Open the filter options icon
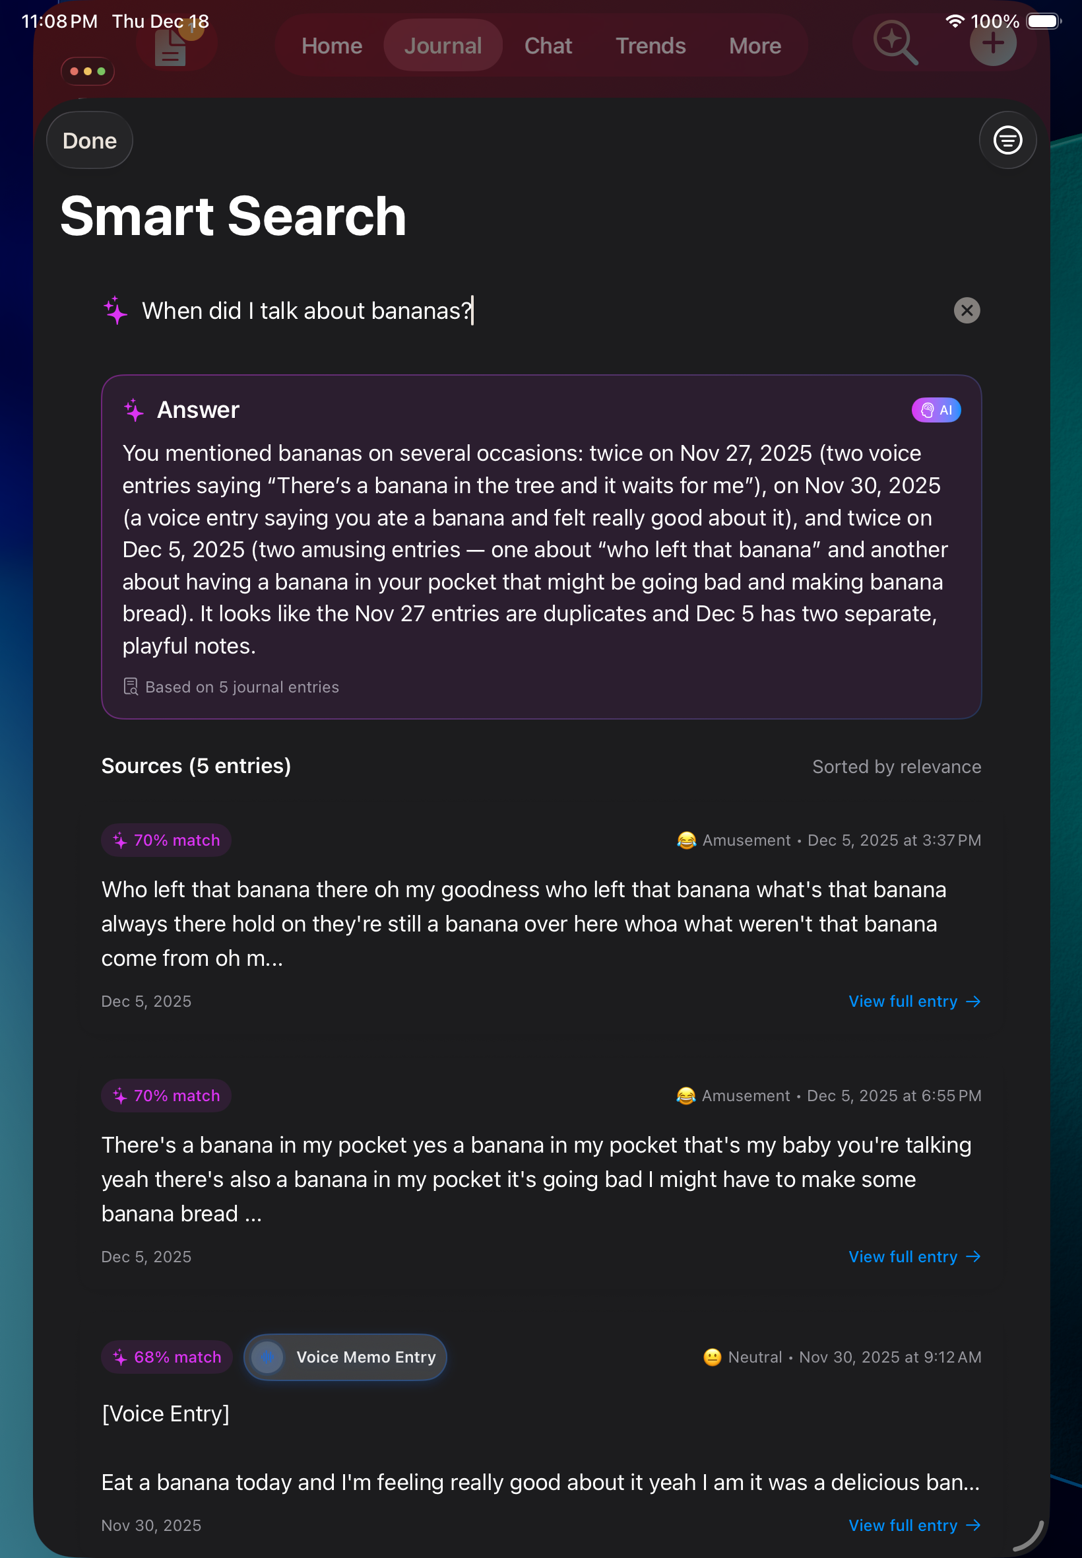Viewport: 1082px width, 1558px height. pos(1007,140)
